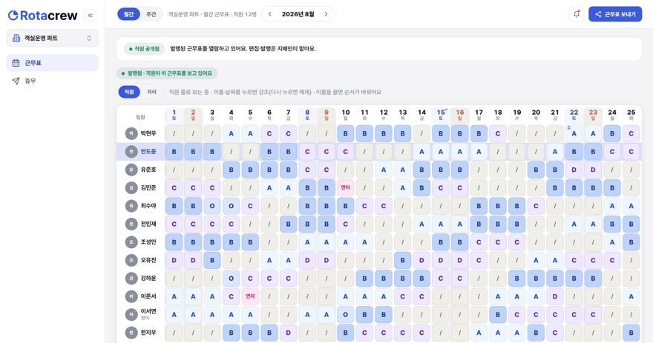Click the 2026년 8월 month label

pos(298,14)
